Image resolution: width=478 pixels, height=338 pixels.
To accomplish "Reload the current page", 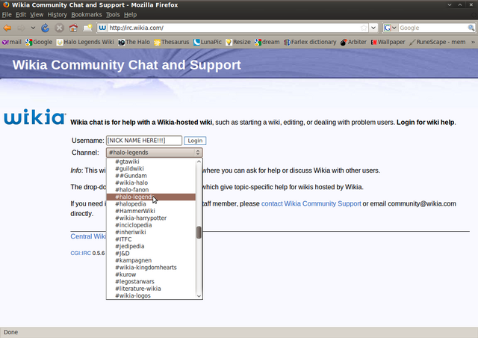I will click(x=45, y=28).
